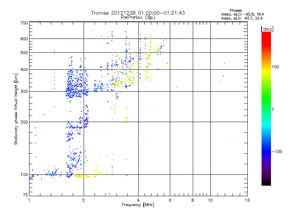Click the y-axis tick label '100'
The height and width of the screenshot is (218, 291).
[24, 175]
